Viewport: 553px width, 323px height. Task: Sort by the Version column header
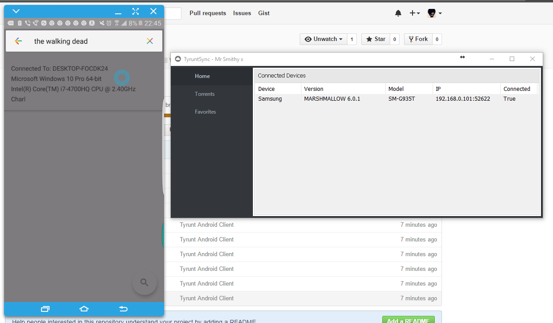[343, 89]
